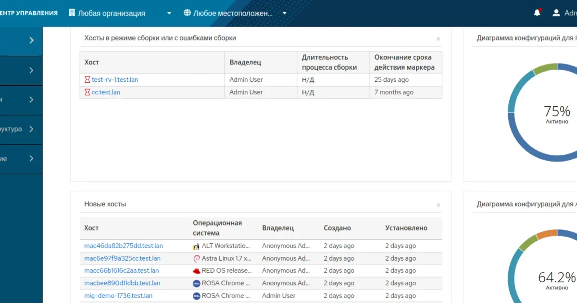Expand the third sidebar menu chevron
Image resolution: width=577 pixels, height=303 pixels.
click(31, 100)
